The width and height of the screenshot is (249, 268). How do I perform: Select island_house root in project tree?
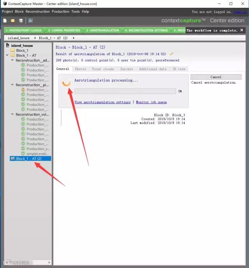(x=22, y=46)
